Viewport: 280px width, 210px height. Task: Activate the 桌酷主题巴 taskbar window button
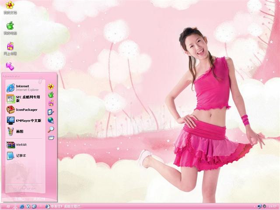pos(63,206)
